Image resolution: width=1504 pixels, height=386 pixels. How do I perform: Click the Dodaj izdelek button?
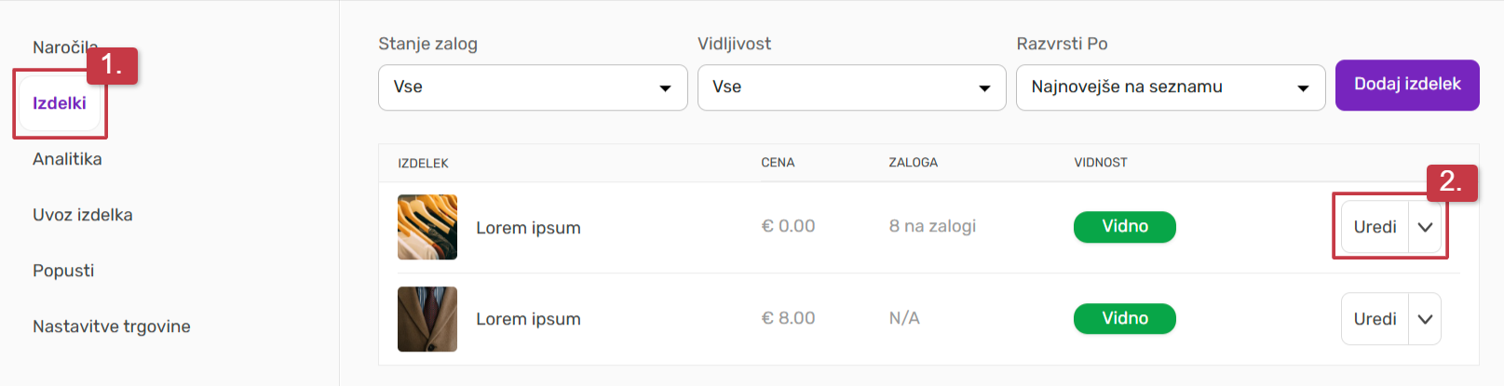(1406, 85)
